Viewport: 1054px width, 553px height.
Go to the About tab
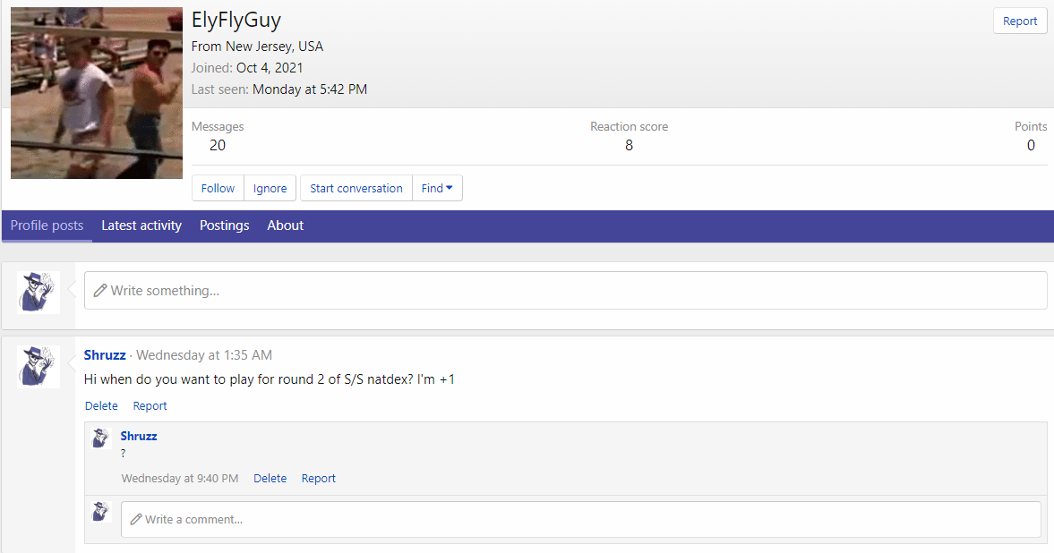click(x=285, y=225)
